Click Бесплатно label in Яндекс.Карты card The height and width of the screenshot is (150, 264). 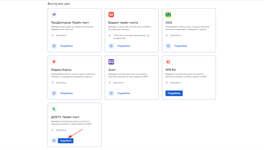coord(61,83)
